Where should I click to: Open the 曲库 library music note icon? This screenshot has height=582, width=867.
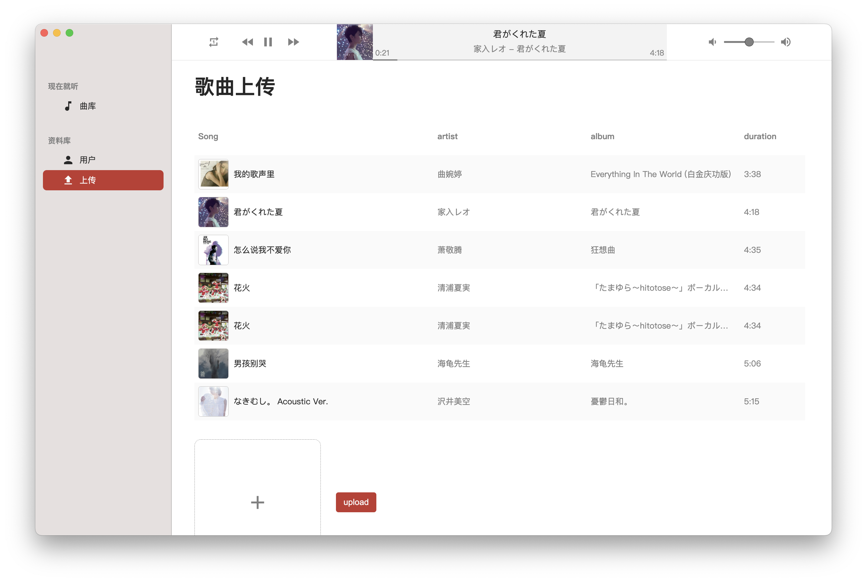(68, 106)
